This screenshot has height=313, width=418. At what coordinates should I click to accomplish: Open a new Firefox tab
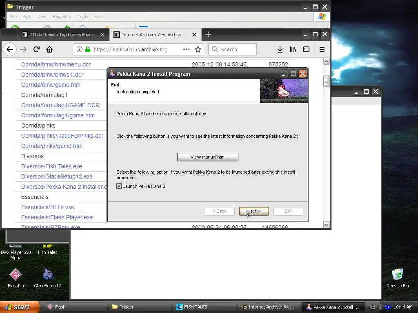[x=208, y=34]
